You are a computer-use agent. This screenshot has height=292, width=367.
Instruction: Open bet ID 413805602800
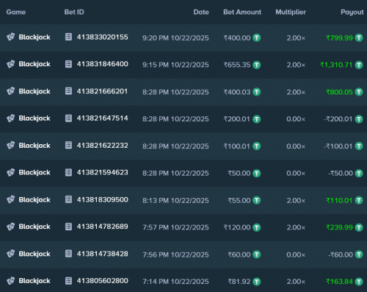pyautogui.click(x=103, y=281)
